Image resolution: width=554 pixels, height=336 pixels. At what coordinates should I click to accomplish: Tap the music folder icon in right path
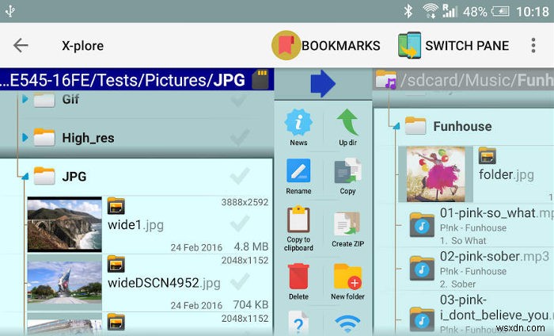(x=386, y=79)
